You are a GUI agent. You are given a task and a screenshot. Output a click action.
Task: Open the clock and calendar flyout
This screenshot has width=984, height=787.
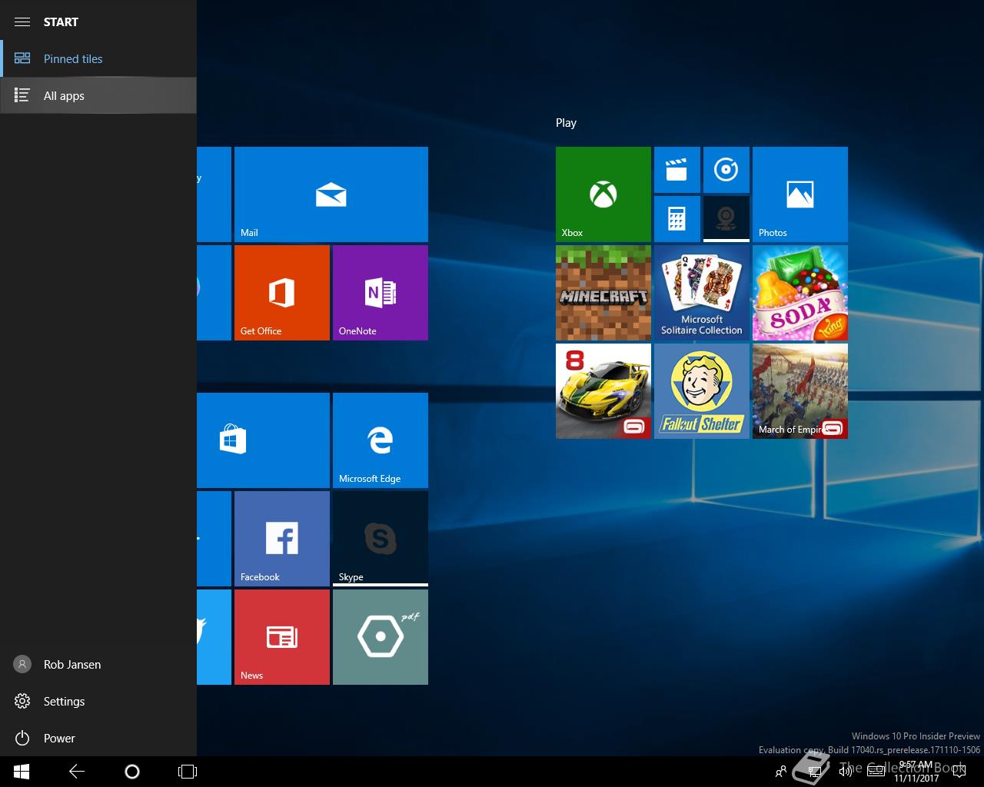916,772
